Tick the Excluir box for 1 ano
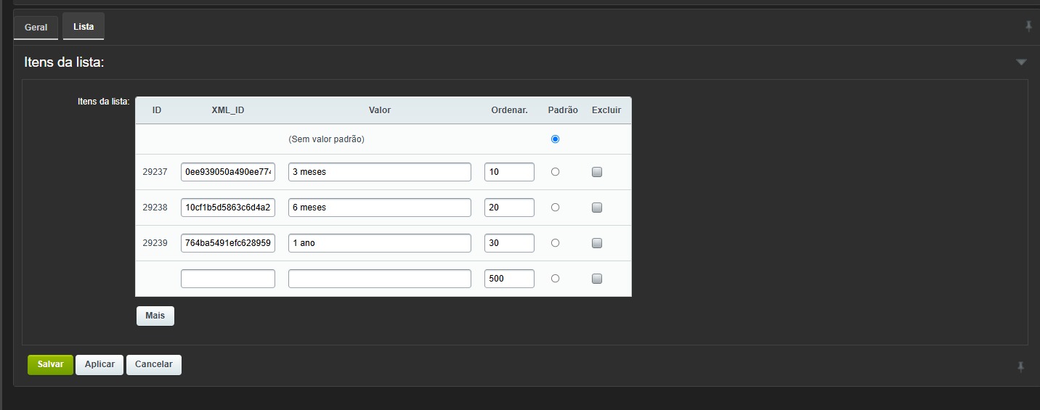This screenshot has height=410, width=1040. (597, 243)
